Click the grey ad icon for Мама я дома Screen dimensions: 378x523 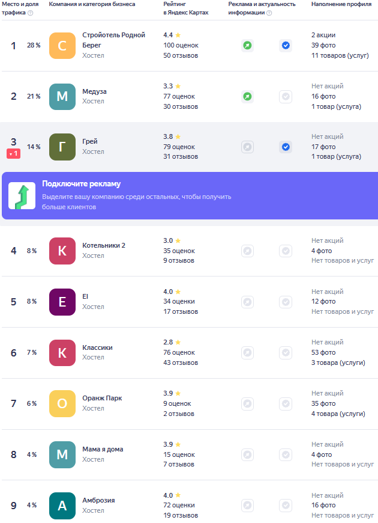[247, 454]
